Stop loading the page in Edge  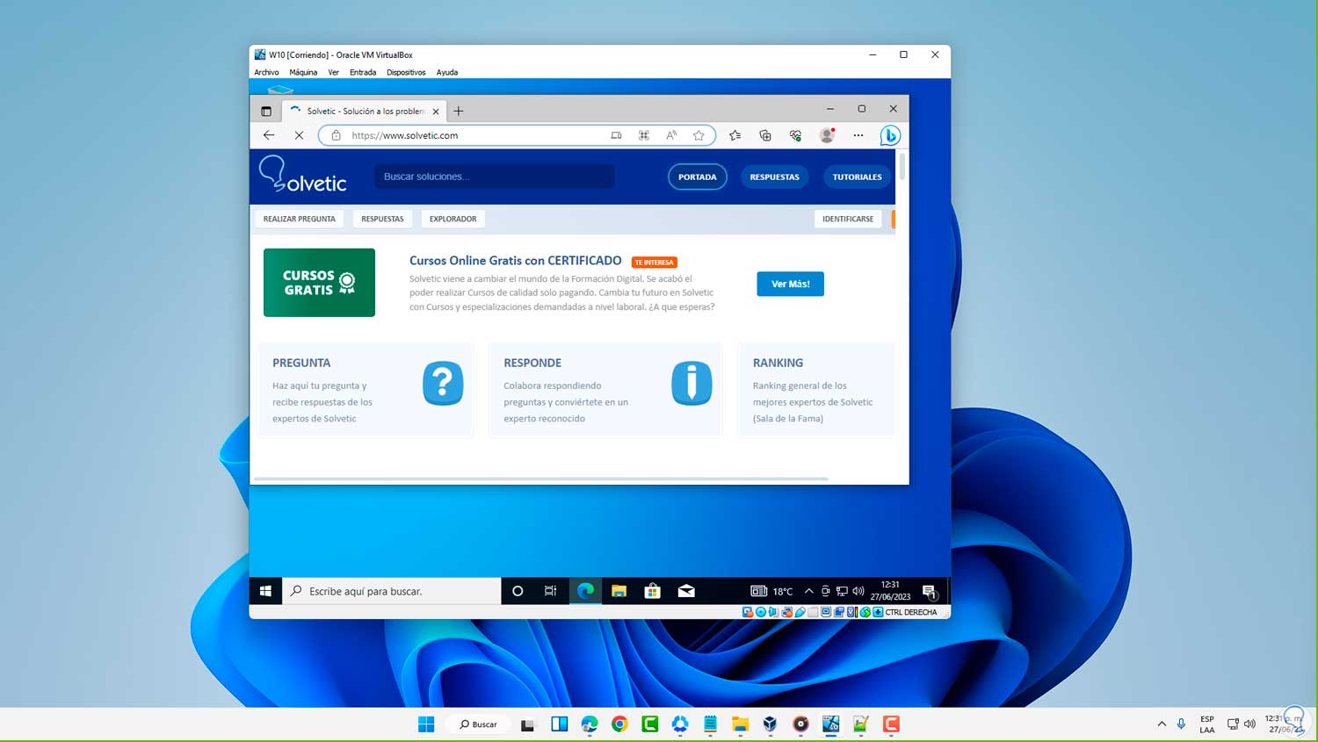point(299,135)
